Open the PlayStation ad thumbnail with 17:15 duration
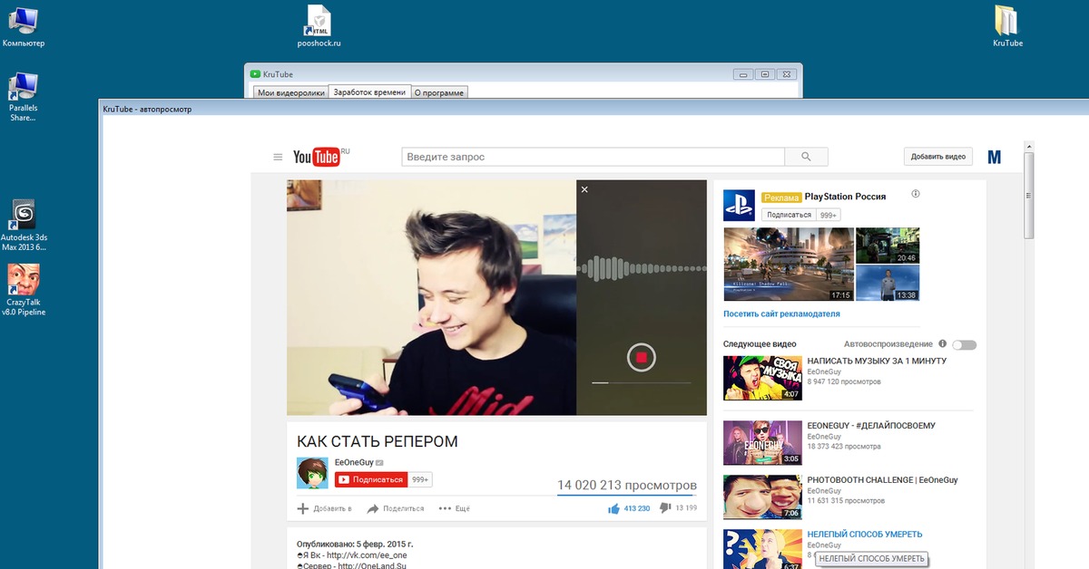 click(x=789, y=264)
